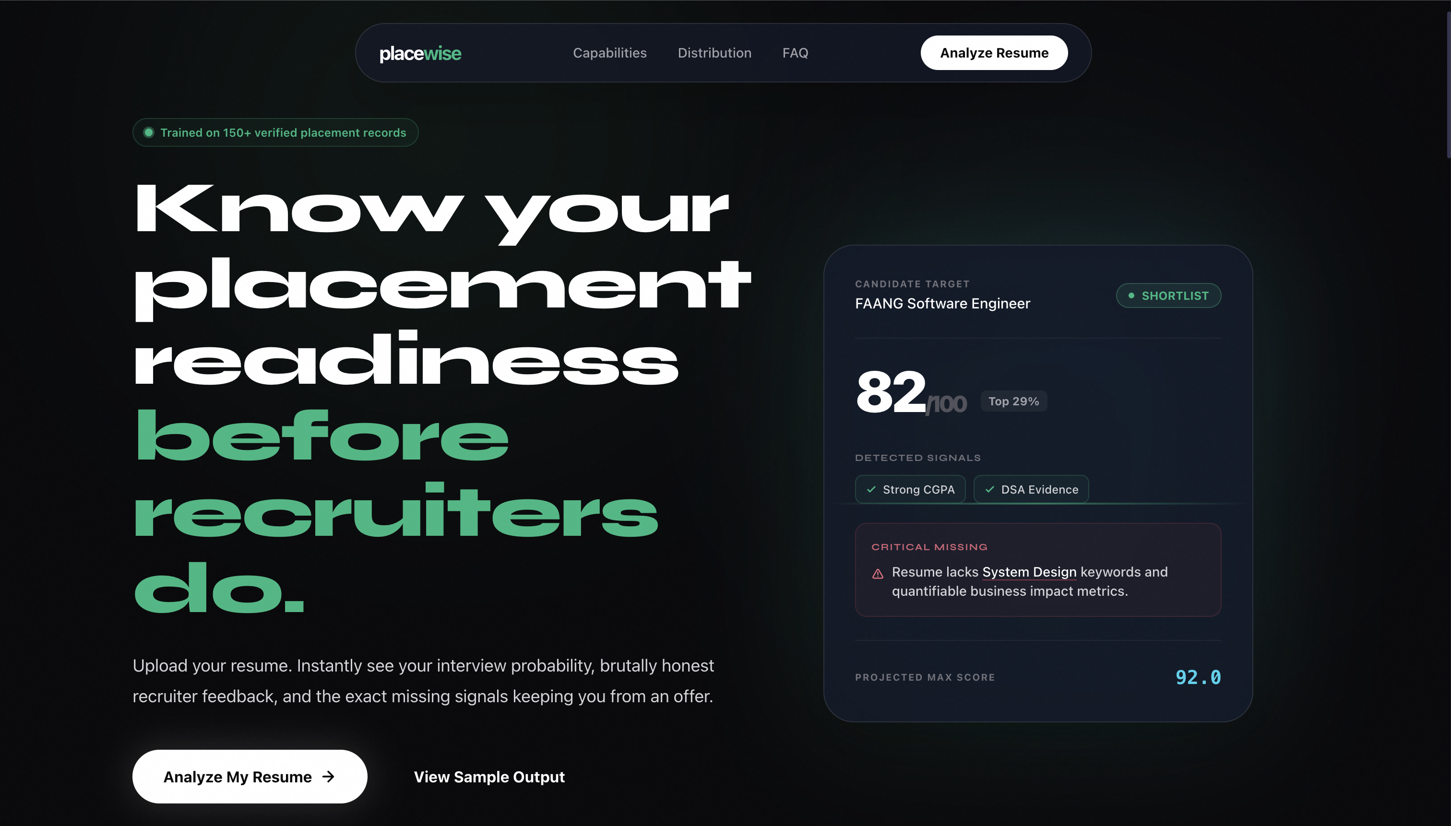Click the underlined System Design text

(1029, 572)
